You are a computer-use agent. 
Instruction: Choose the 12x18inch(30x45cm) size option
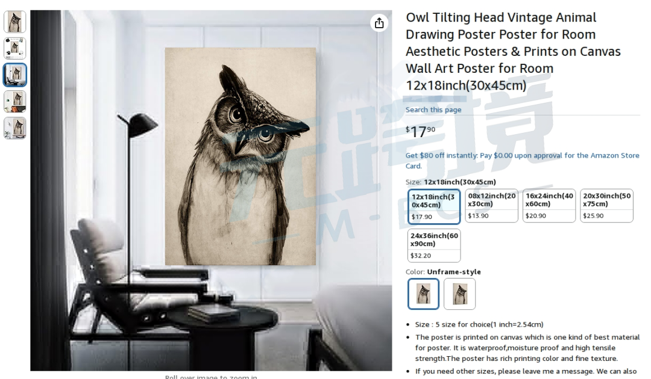coord(434,206)
